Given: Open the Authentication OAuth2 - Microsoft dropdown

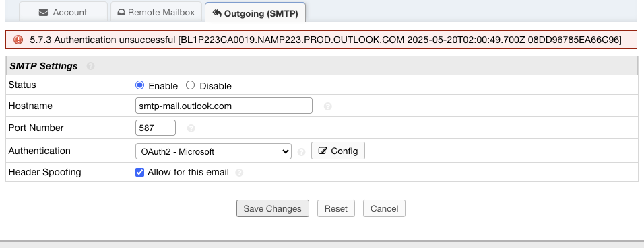Looking at the screenshot, I should [x=214, y=151].
